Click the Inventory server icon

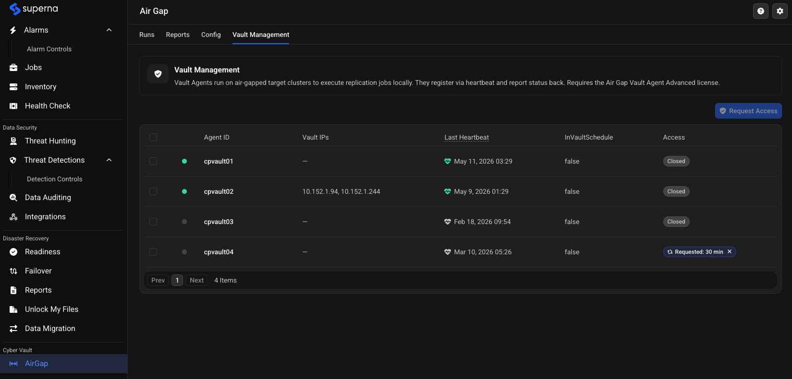(13, 87)
